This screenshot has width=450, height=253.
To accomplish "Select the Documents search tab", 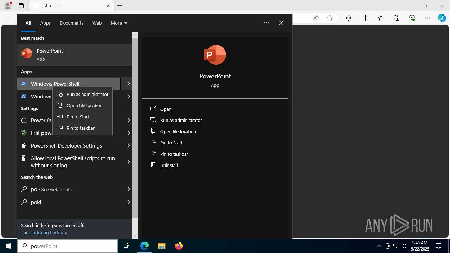I will (x=71, y=23).
